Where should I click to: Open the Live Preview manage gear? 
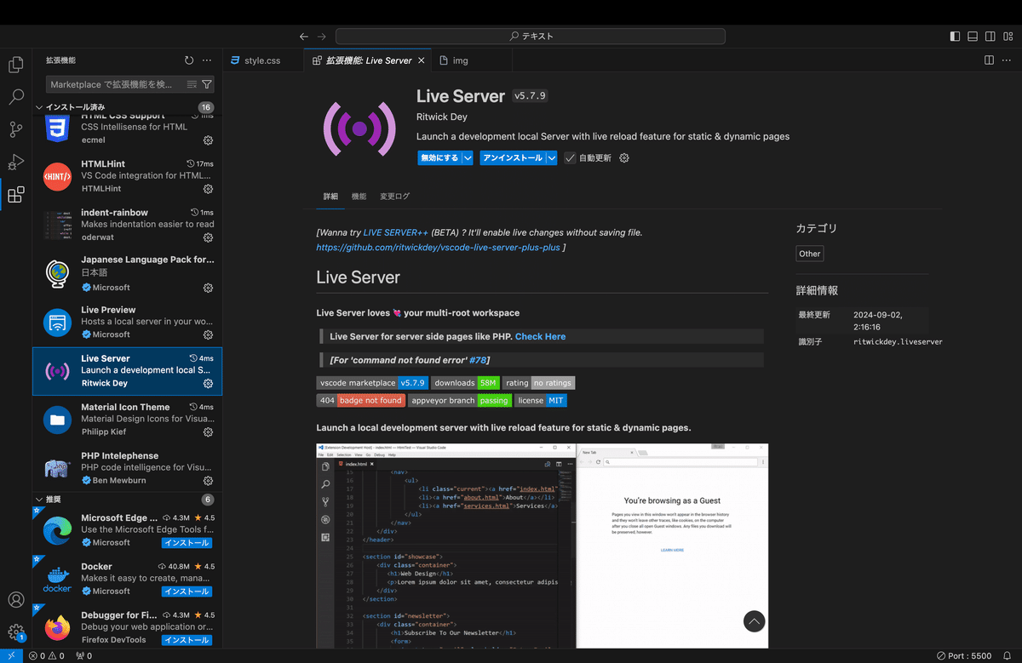tap(208, 335)
